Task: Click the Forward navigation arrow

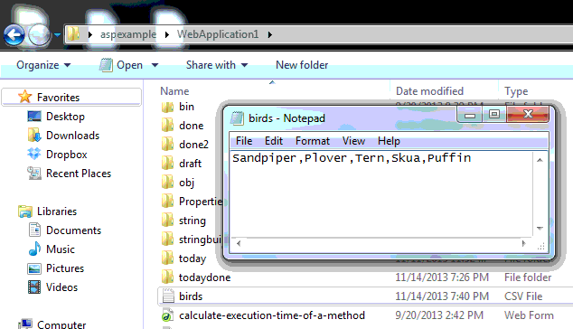Action: 39,35
